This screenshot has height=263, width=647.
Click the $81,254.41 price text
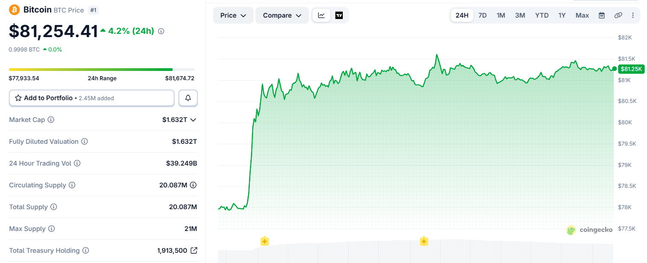tap(53, 31)
